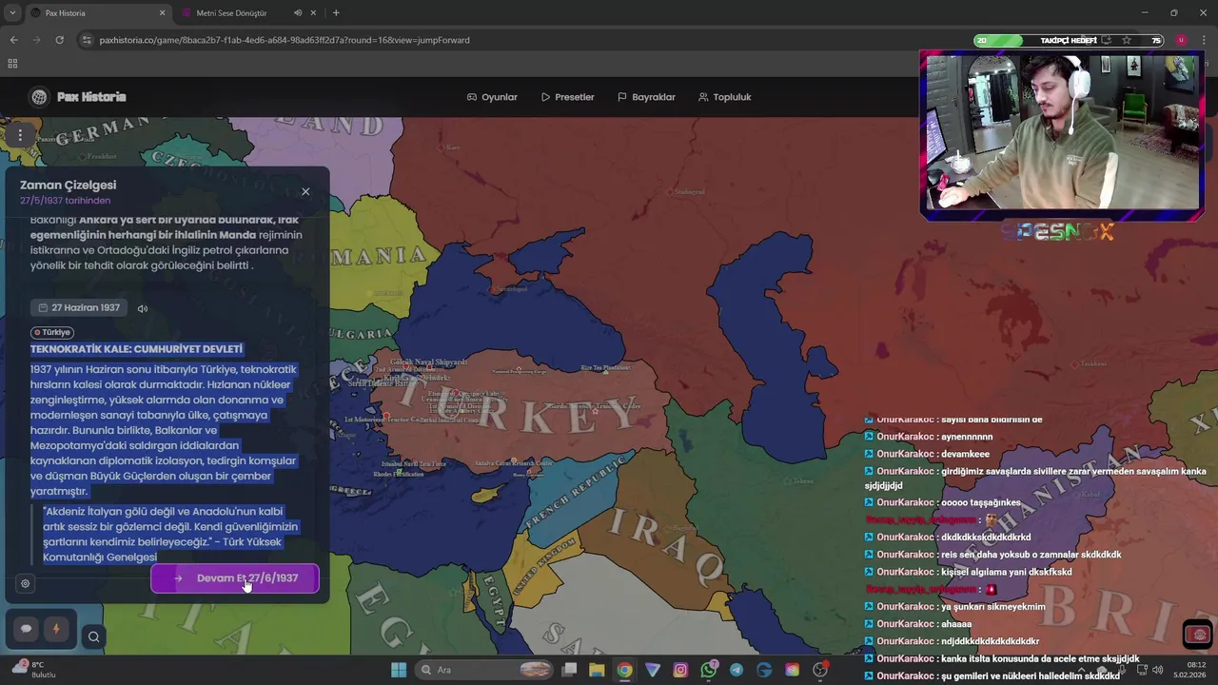Open the three-dot map menu

20,135
